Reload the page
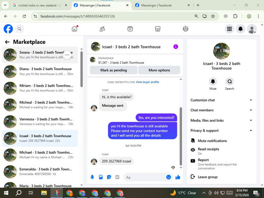 pos(24,16)
